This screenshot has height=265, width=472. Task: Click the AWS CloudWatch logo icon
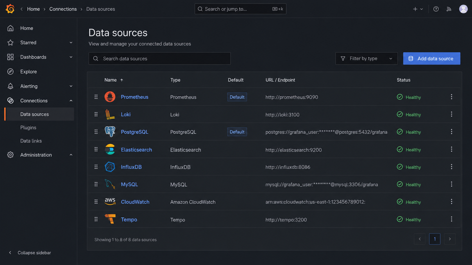coord(110,202)
